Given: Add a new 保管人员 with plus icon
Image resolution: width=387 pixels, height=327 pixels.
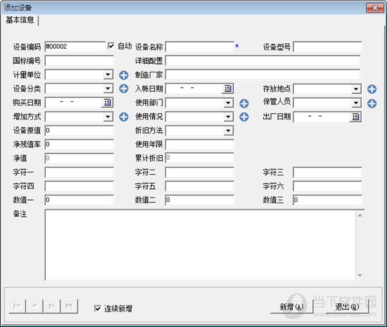Looking at the screenshot, I should 372,103.
